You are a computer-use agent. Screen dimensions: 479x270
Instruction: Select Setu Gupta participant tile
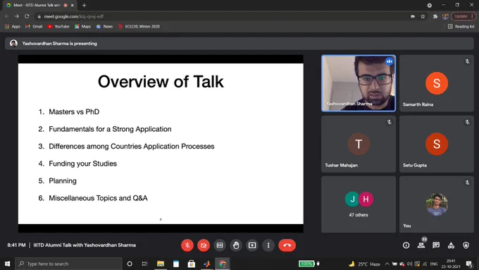pos(437,144)
